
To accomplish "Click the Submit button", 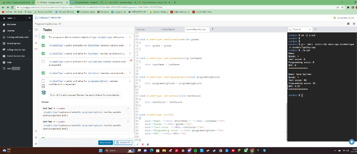I will pyautogui.click(x=123, y=143).
